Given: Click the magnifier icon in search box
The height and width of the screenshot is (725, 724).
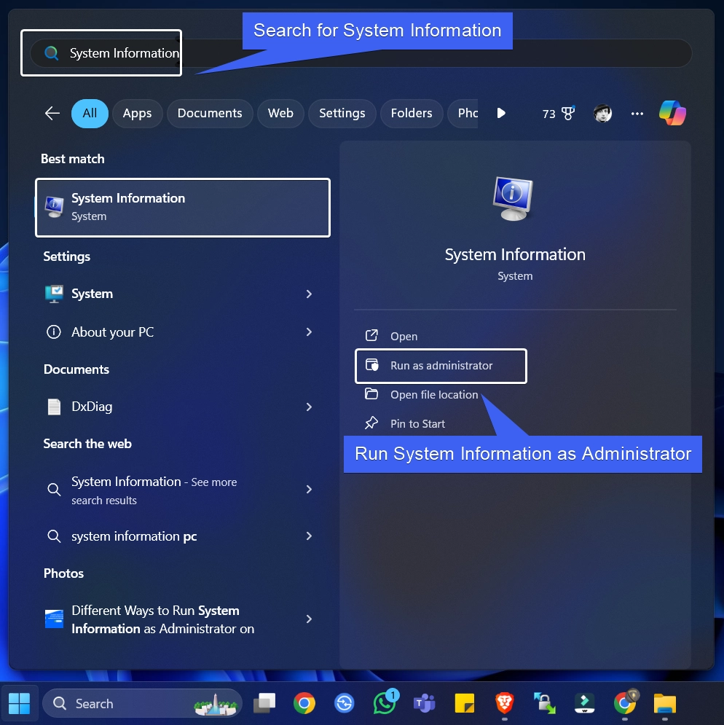Looking at the screenshot, I should (x=51, y=53).
